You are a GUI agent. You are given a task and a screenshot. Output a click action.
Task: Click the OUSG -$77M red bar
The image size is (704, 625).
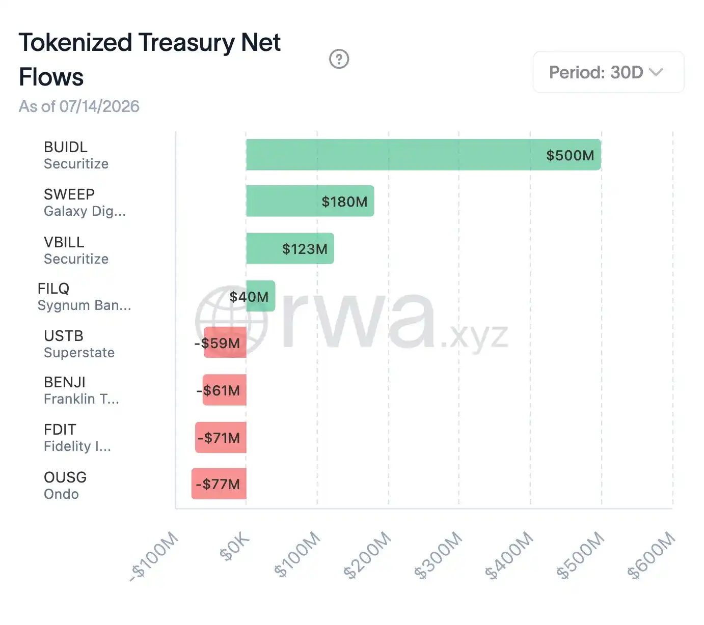219,484
